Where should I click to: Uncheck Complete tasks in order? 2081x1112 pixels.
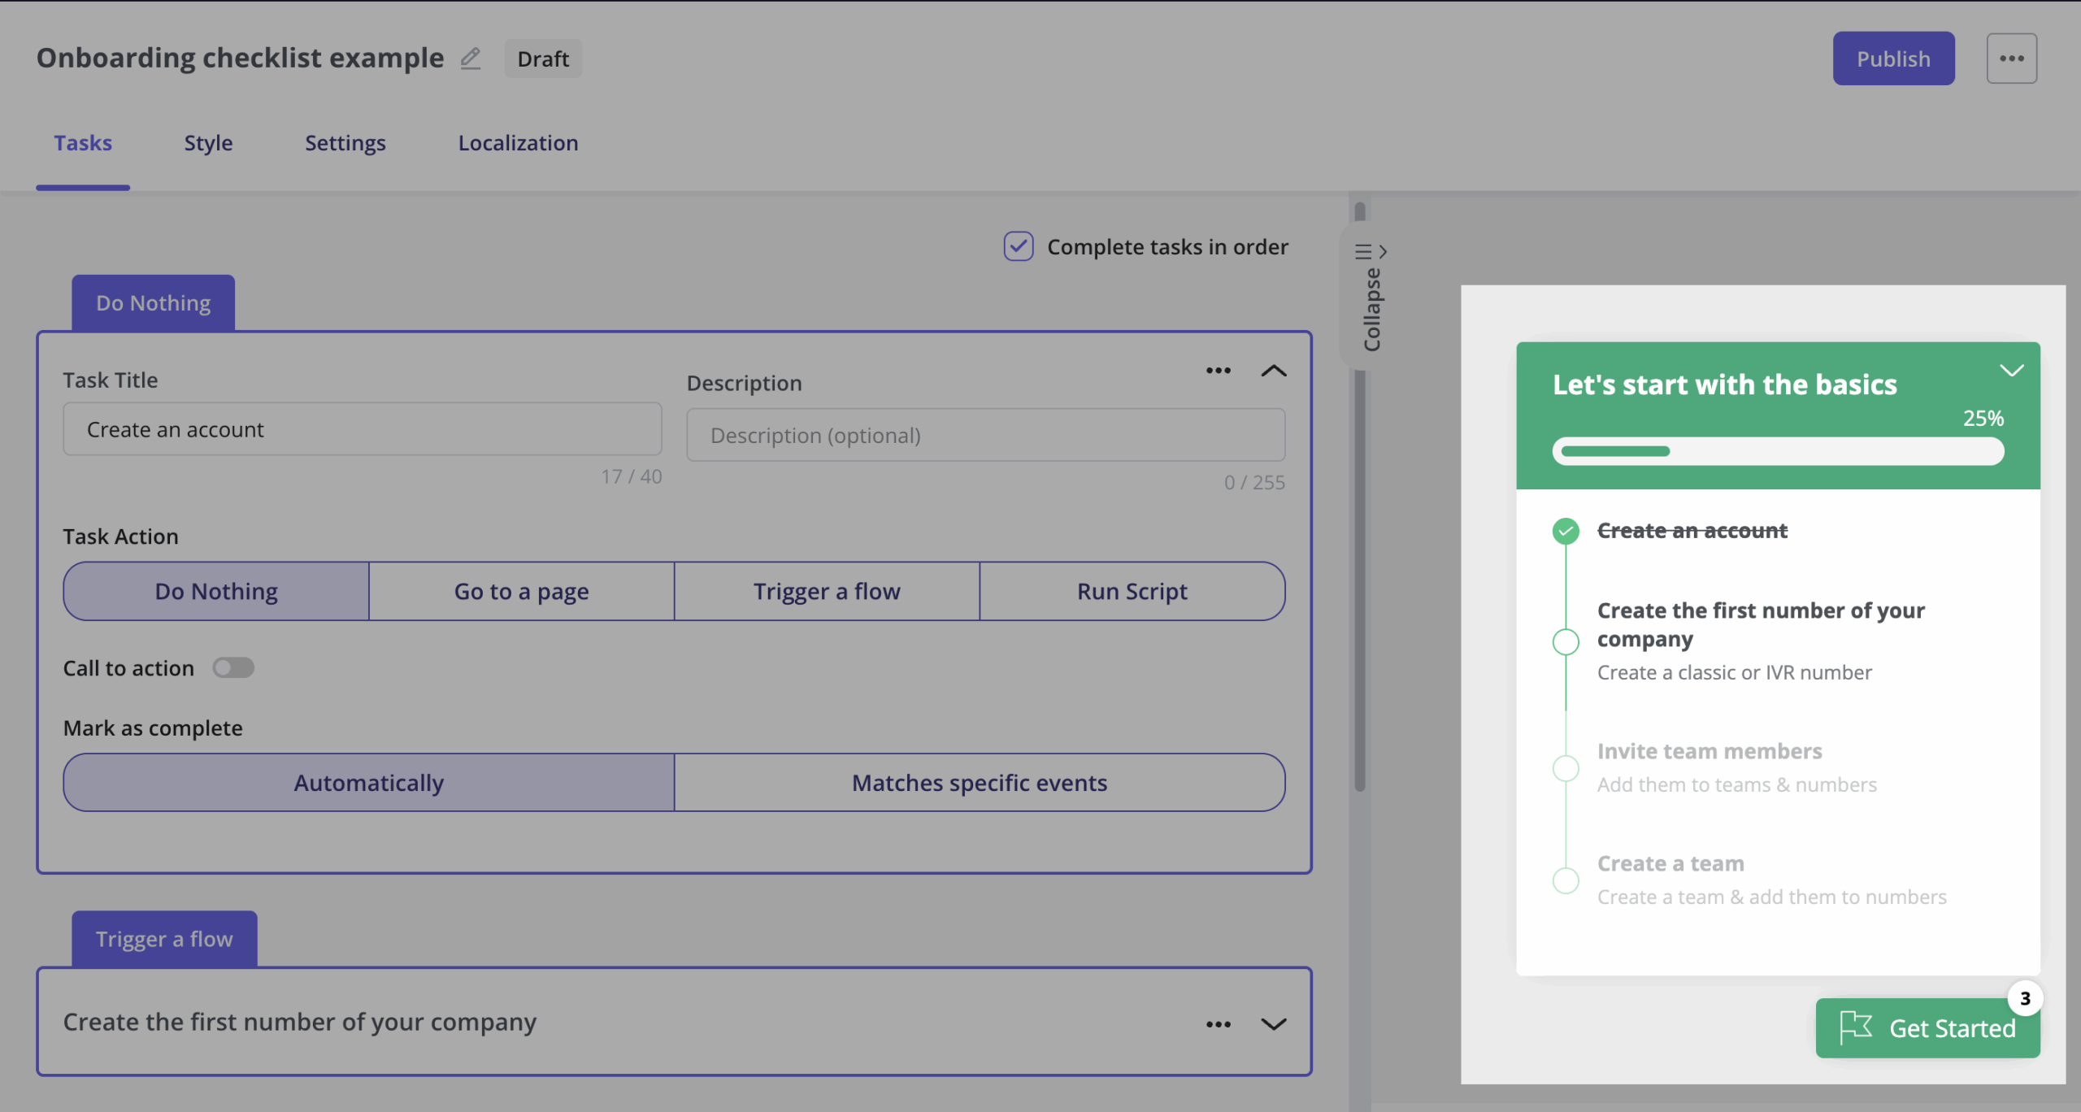pyautogui.click(x=1019, y=246)
